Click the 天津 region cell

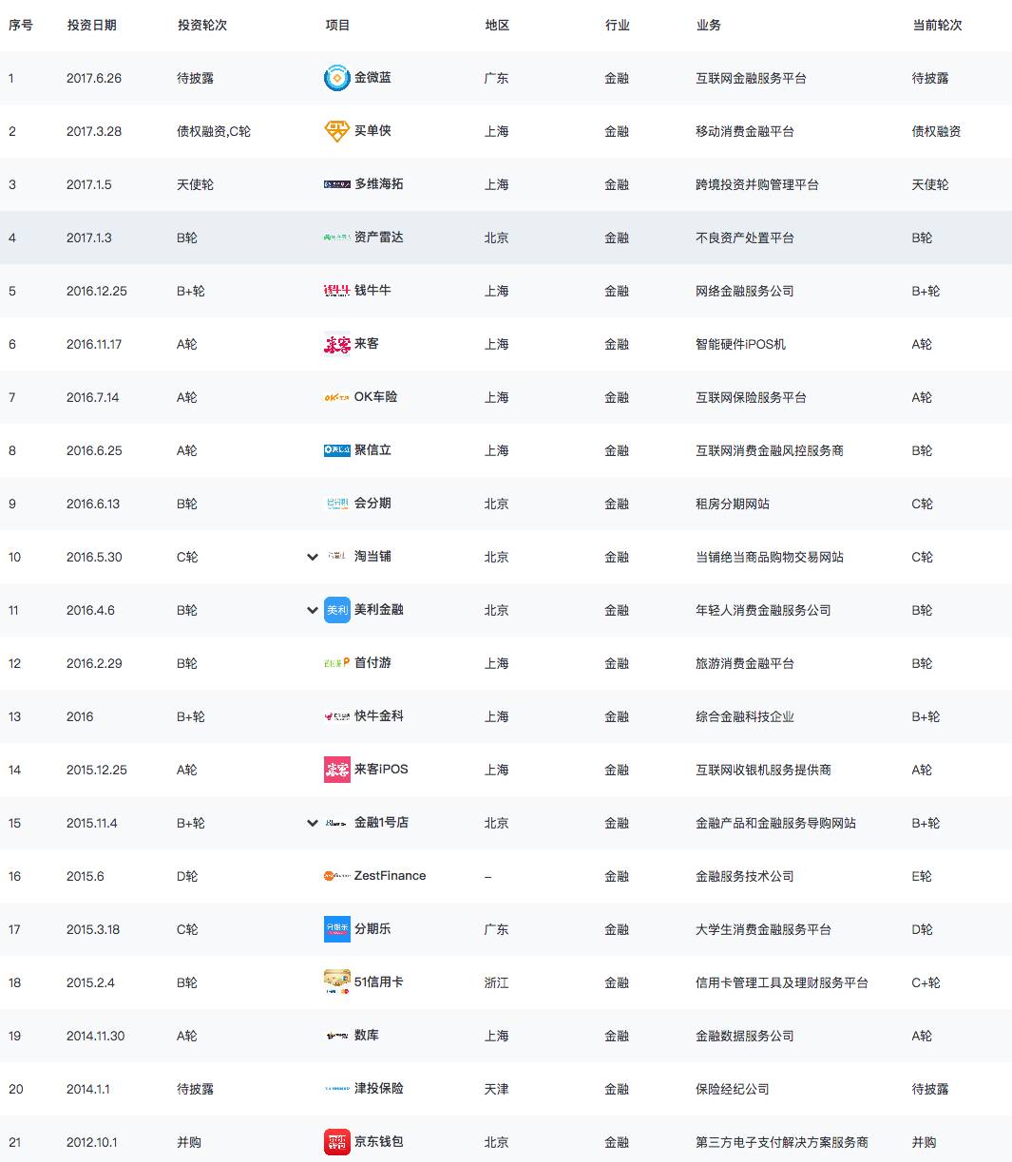click(x=497, y=1089)
